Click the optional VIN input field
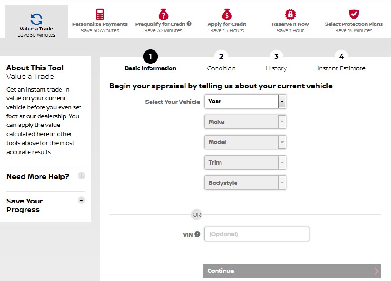This screenshot has width=391, height=281. click(256, 234)
